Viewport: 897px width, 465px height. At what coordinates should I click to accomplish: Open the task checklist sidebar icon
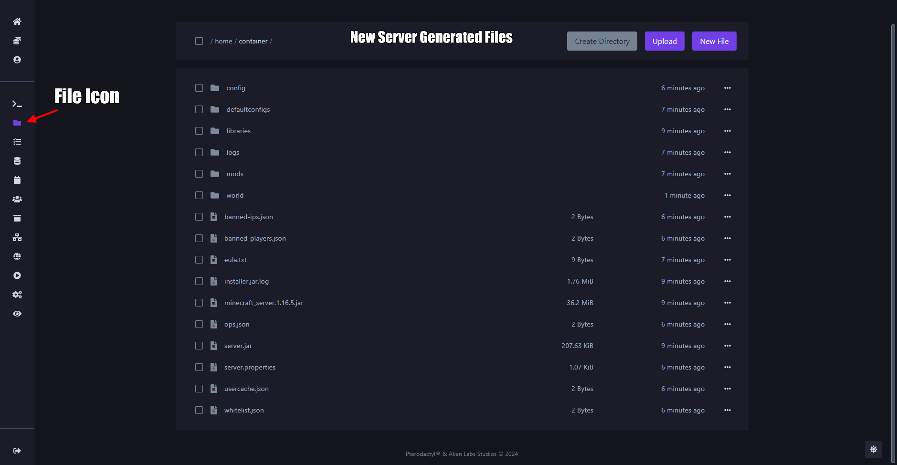pyautogui.click(x=17, y=142)
